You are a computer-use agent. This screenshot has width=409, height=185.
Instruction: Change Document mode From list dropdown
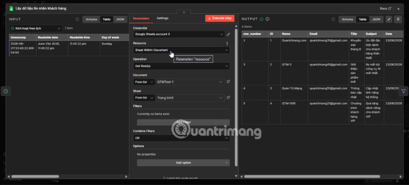coord(144,82)
